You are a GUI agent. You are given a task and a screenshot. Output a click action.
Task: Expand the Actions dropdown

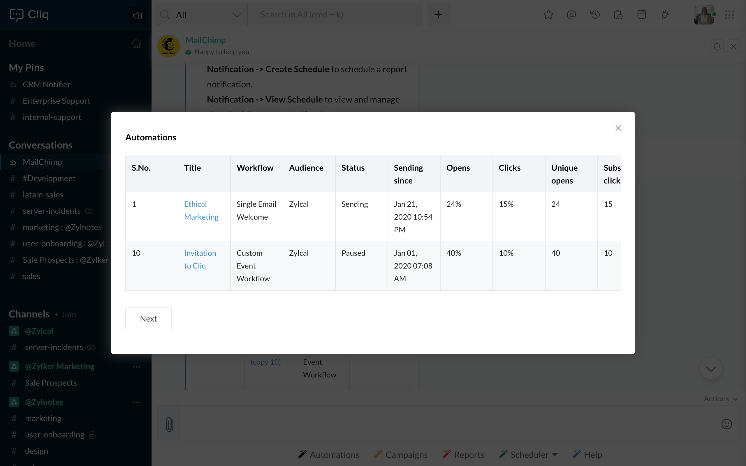click(x=721, y=398)
